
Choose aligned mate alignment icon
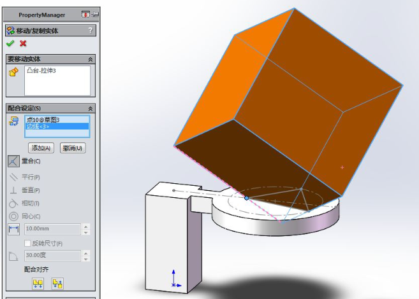click(x=38, y=284)
